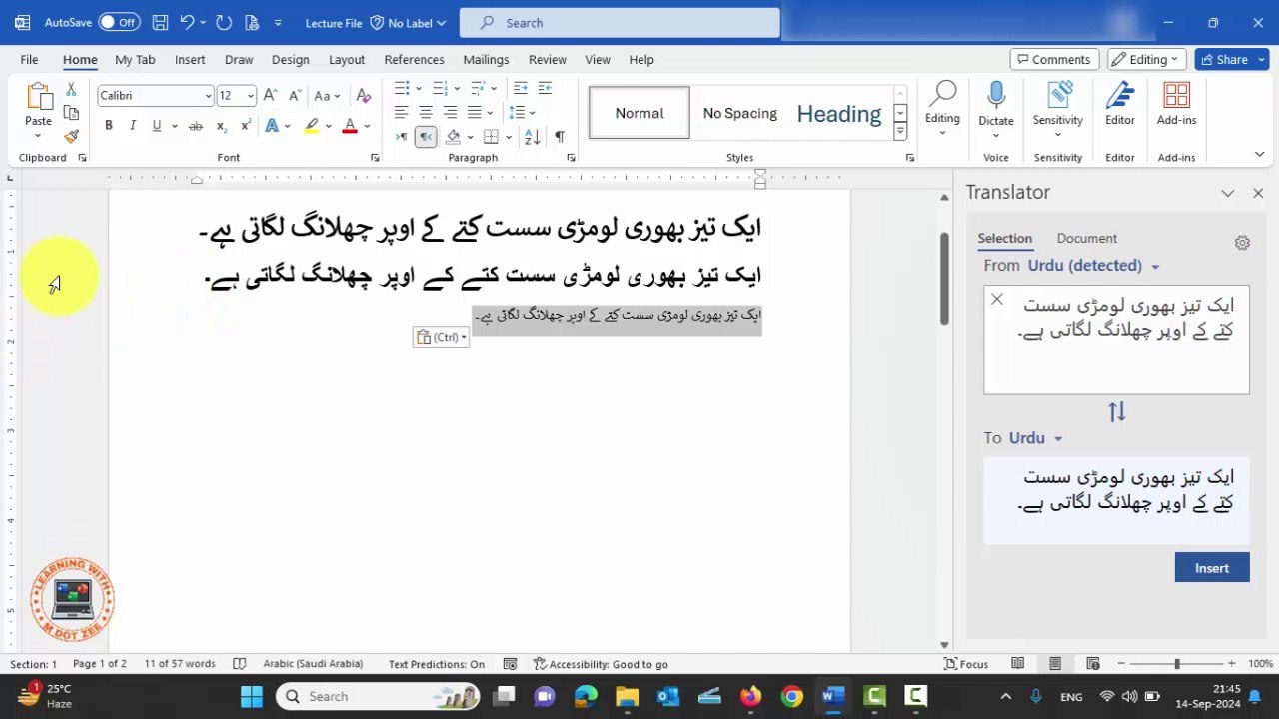The width and height of the screenshot is (1279, 719).
Task: Set left-to-right text direction
Action: pyautogui.click(x=402, y=136)
